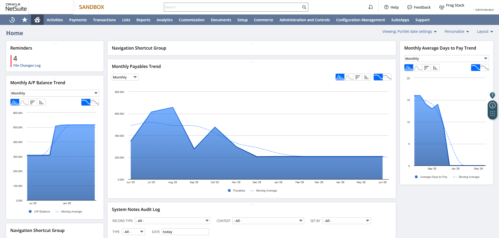Screen dimensions: 499x238
Task: Open the Commerce menu
Action: [x=263, y=20]
